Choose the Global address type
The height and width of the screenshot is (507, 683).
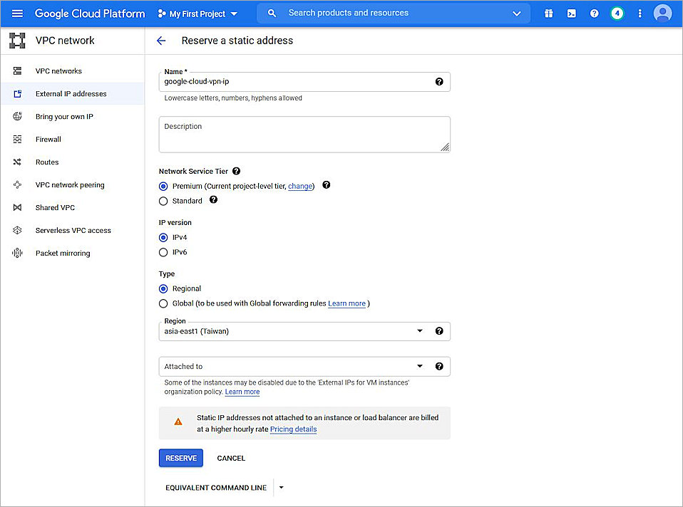[163, 303]
